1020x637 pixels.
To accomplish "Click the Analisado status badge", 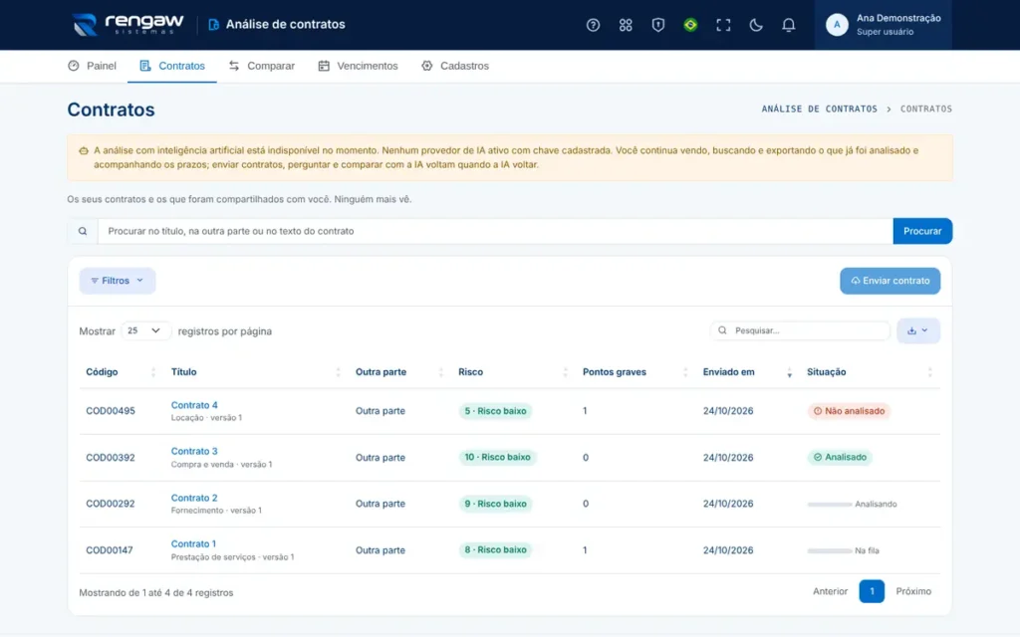I will coord(840,457).
